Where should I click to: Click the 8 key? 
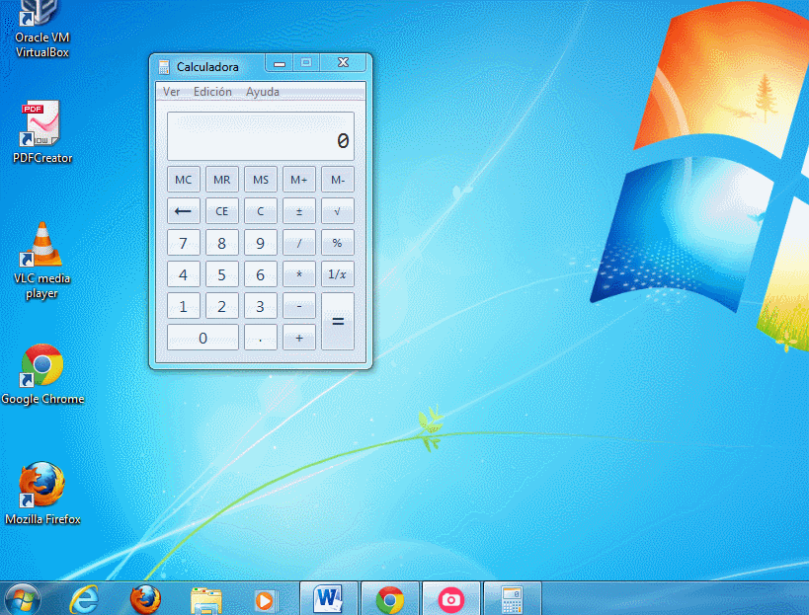(222, 243)
